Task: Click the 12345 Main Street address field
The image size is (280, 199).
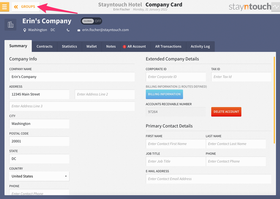Action: point(39,94)
